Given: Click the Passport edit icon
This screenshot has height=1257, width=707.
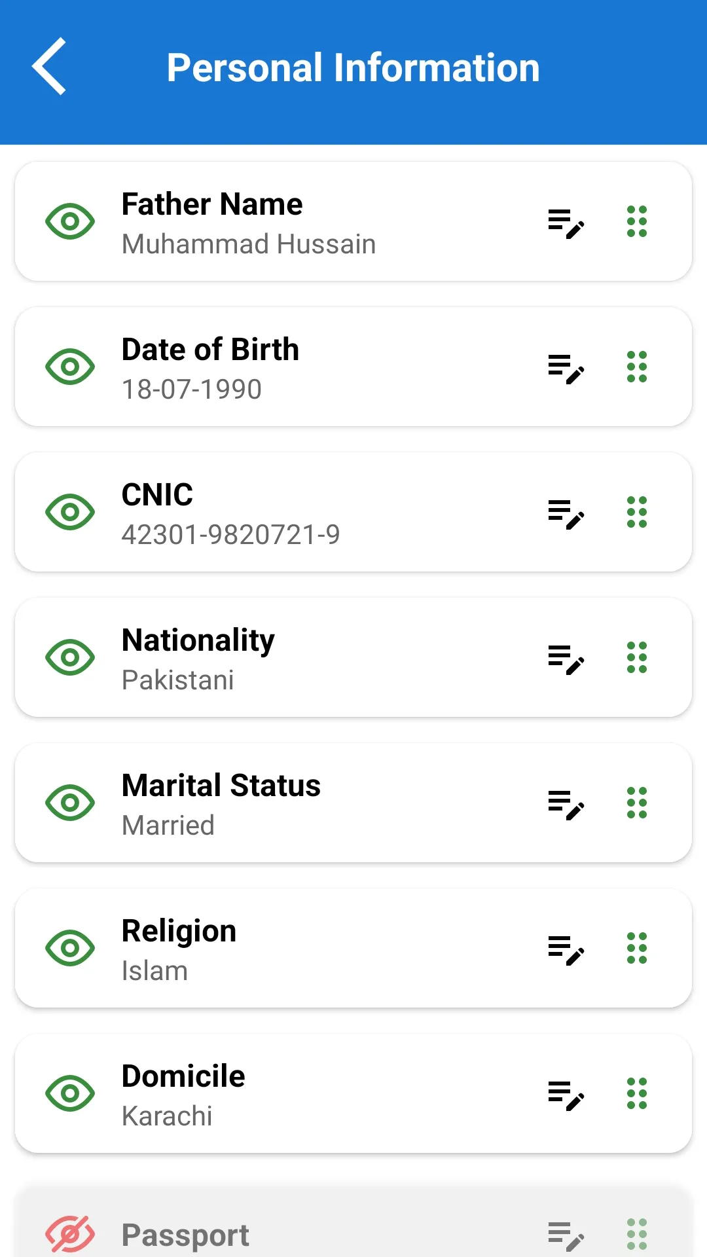Looking at the screenshot, I should pyautogui.click(x=566, y=1236).
